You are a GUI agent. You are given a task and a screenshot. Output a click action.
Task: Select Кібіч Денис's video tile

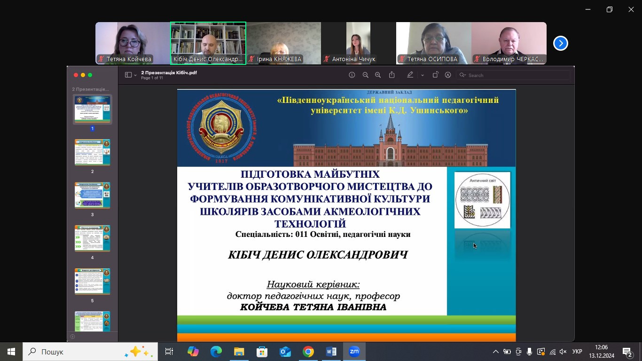coord(208,43)
